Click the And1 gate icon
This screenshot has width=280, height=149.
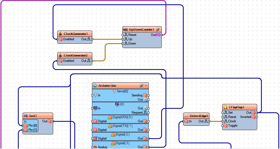(26, 116)
